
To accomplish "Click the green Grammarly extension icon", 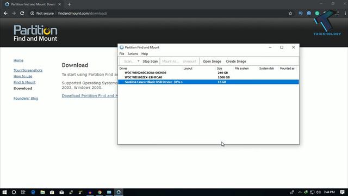I will 317,13.
